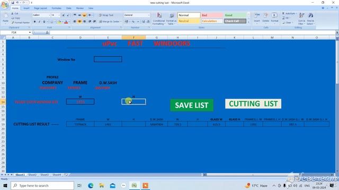Cut the selection
The height and width of the screenshot is (190, 339).
pos(15,14)
